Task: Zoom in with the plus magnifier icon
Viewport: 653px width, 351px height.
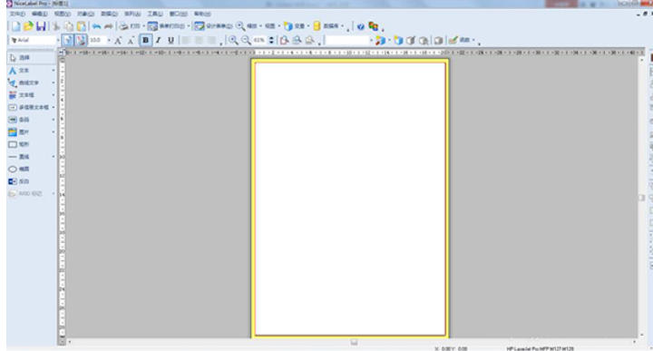Action: coord(234,40)
